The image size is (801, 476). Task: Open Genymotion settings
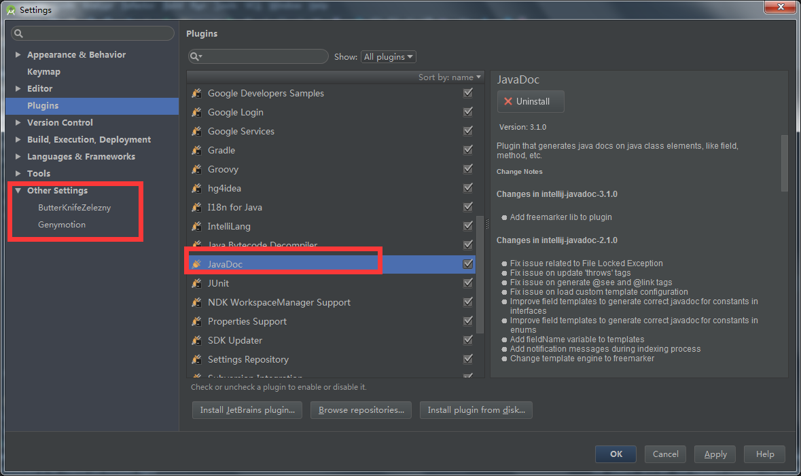[x=62, y=225]
